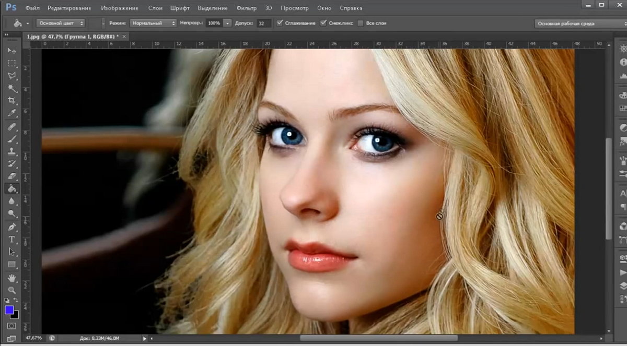Select the Clone Stamp tool
Screen dimensions: 627x346
(11, 151)
